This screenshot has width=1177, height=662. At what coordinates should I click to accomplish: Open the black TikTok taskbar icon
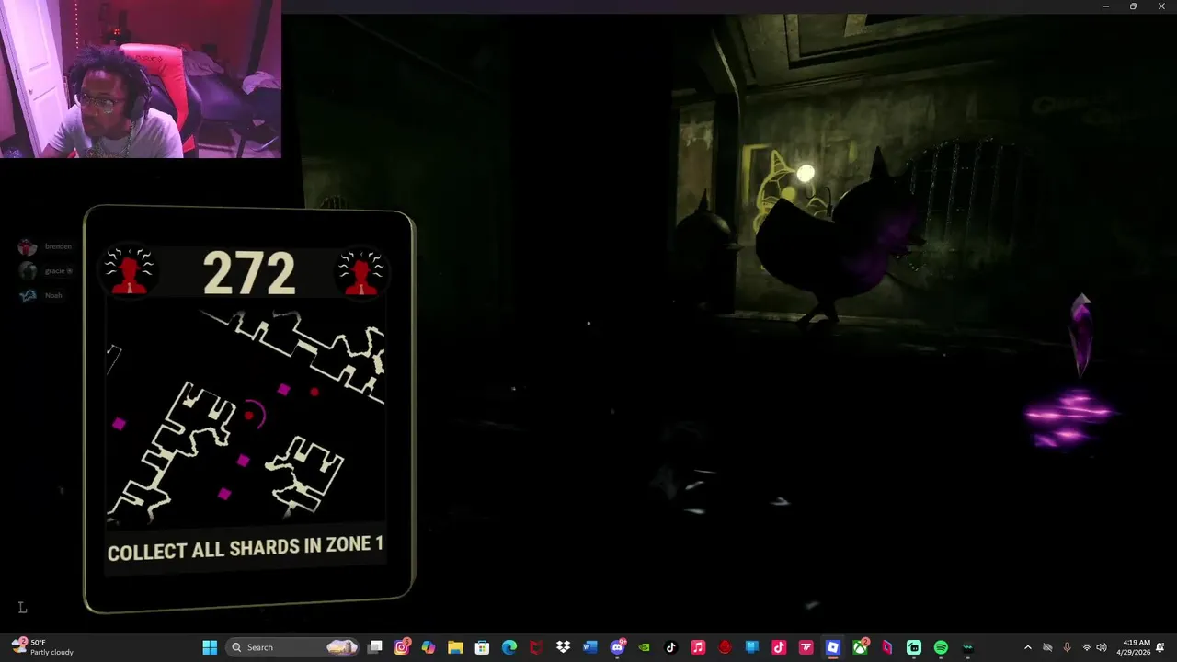point(670,647)
